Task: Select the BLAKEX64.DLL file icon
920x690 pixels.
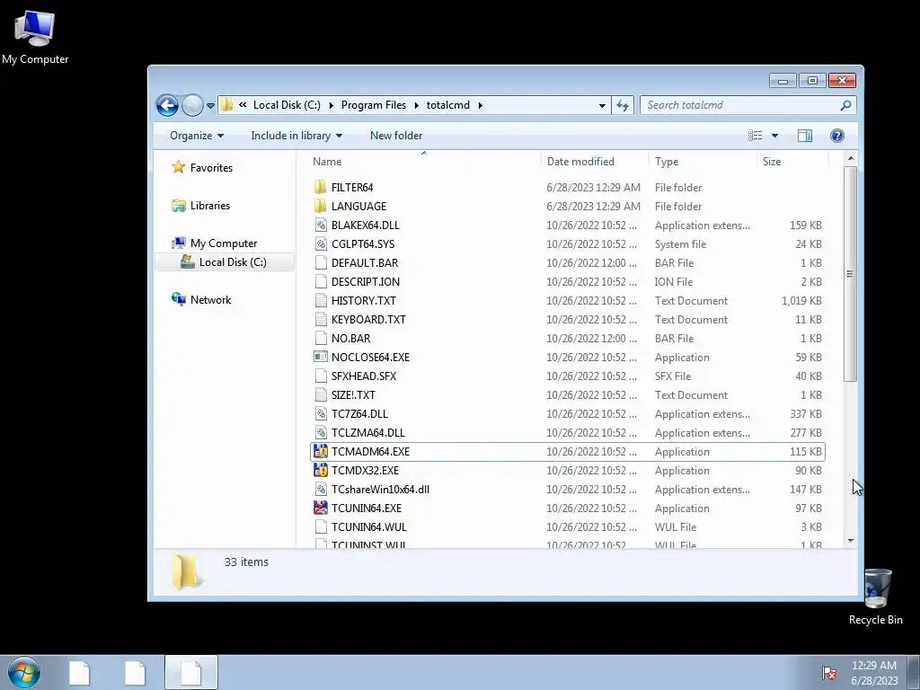Action: 321,226
